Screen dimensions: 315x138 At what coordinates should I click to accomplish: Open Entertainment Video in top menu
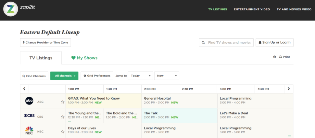[252, 9]
